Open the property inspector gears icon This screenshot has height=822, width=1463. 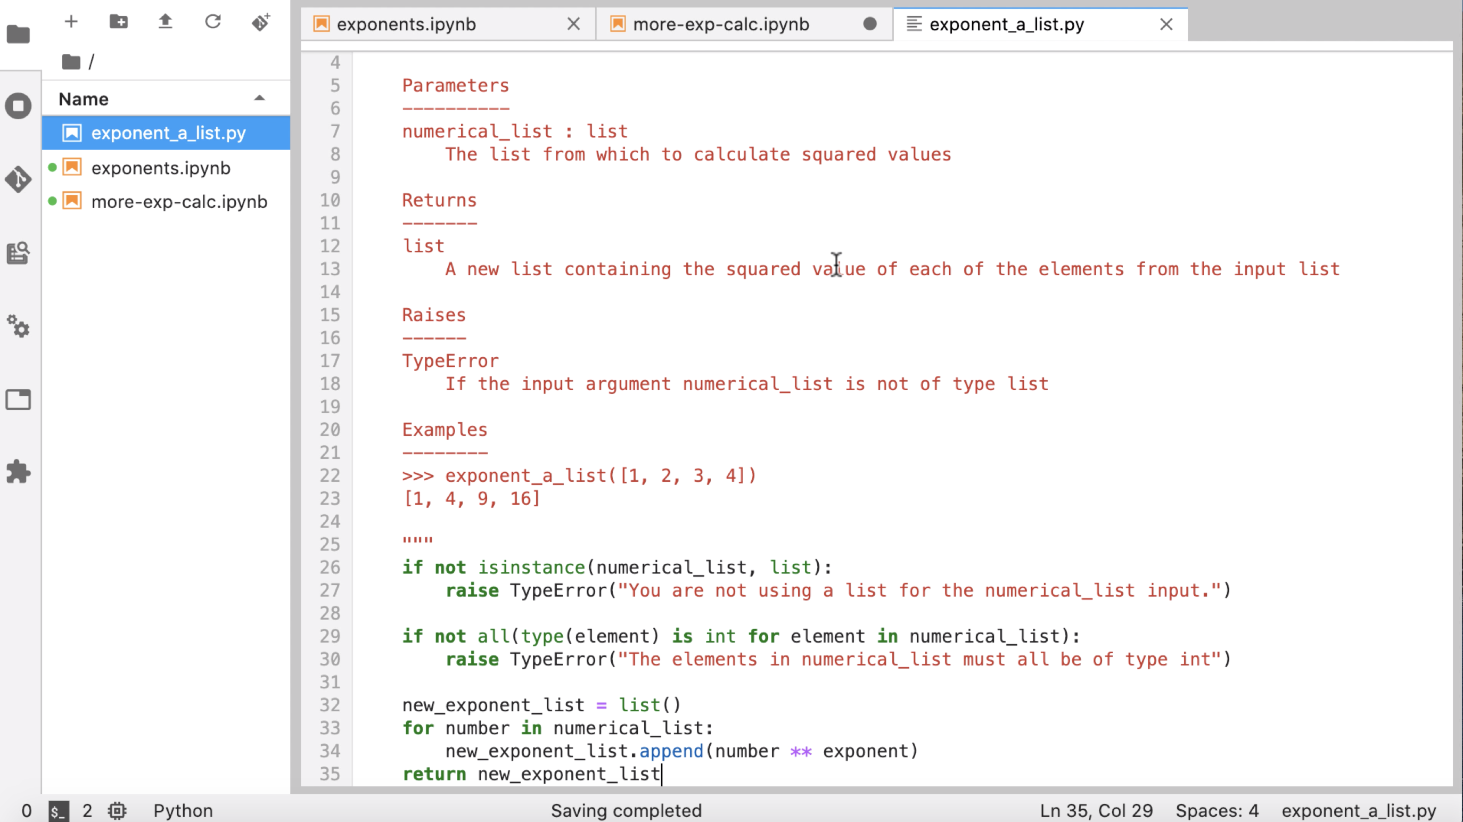tap(18, 326)
